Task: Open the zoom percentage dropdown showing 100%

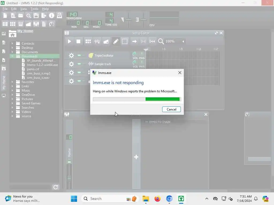Action: (x=175, y=41)
